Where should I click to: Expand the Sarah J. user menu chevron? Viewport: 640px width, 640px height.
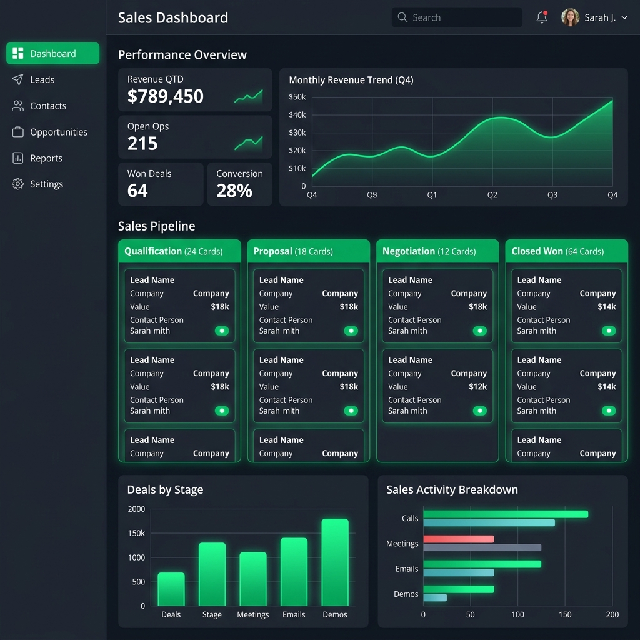624,17
